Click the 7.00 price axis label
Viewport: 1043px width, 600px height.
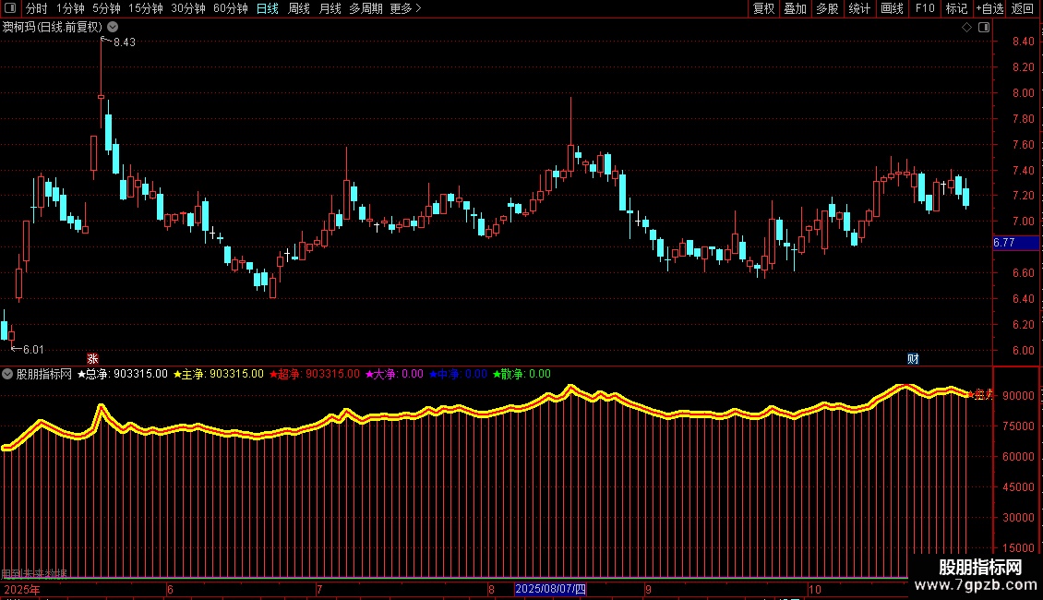tap(1023, 222)
